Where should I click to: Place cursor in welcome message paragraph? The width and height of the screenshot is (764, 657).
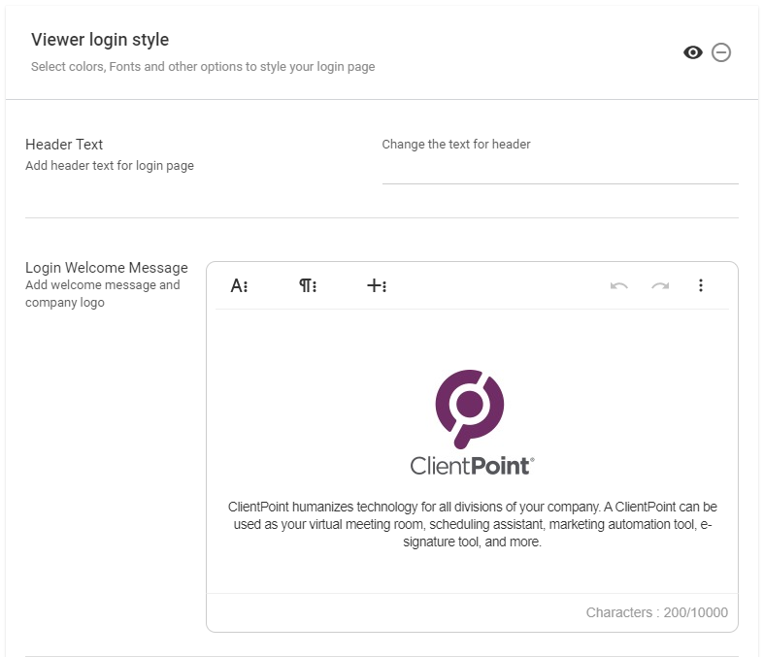472,525
